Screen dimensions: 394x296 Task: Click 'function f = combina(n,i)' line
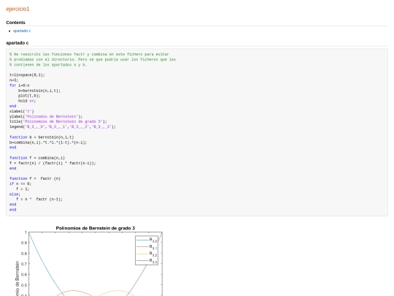tap(37, 158)
